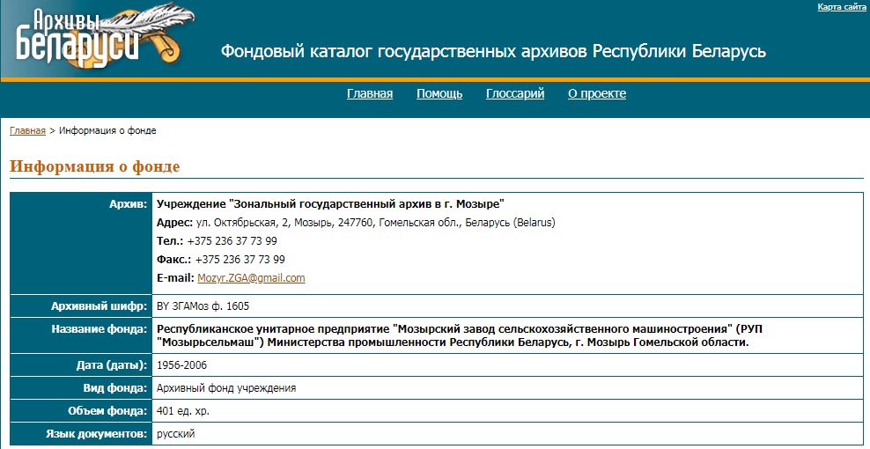This screenshot has width=870, height=449.
Task: Click the Mozyr.ZGA@gmail.com email link
Action: tap(251, 278)
